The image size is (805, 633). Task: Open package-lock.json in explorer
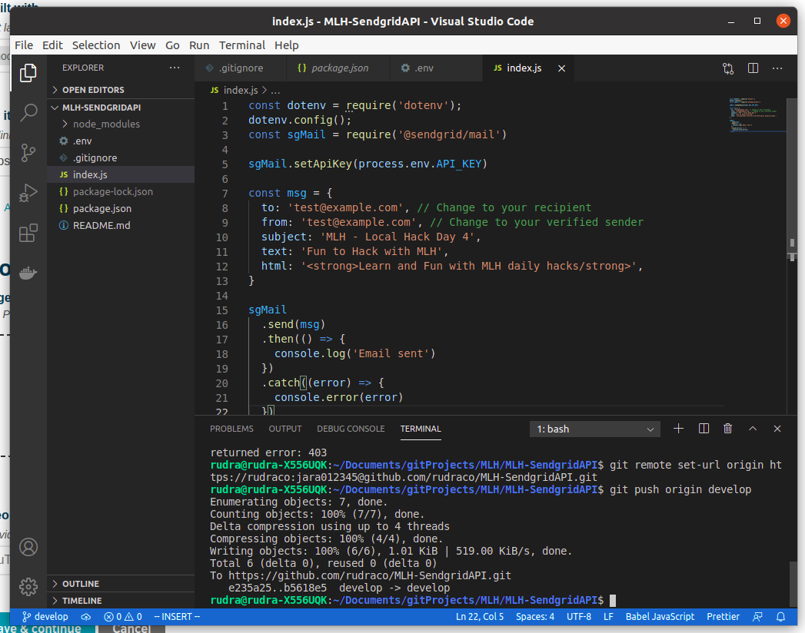tap(121, 192)
